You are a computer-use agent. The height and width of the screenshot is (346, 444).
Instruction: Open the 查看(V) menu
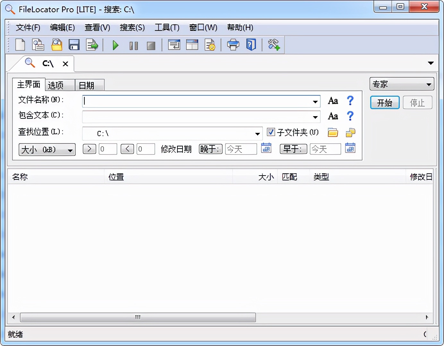[x=97, y=28]
